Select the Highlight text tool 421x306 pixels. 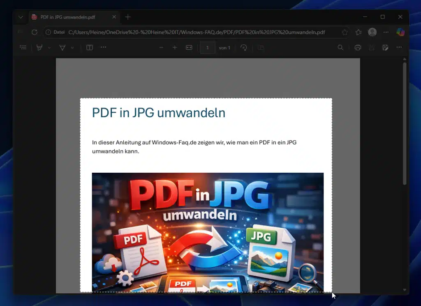(x=62, y=47)
